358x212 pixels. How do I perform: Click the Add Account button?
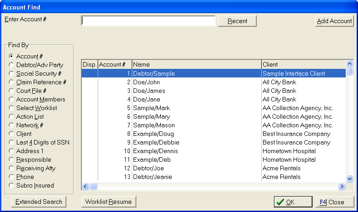334,21
